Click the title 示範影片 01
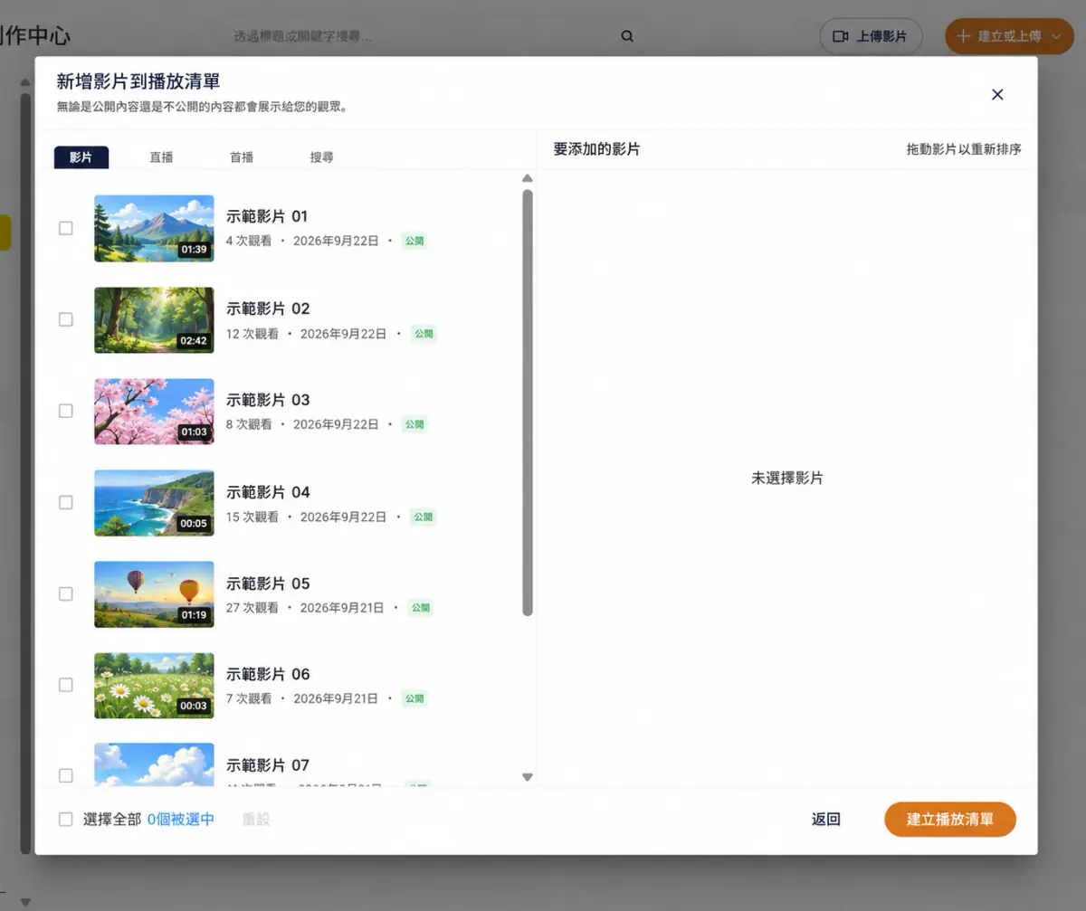 (267, 216)
